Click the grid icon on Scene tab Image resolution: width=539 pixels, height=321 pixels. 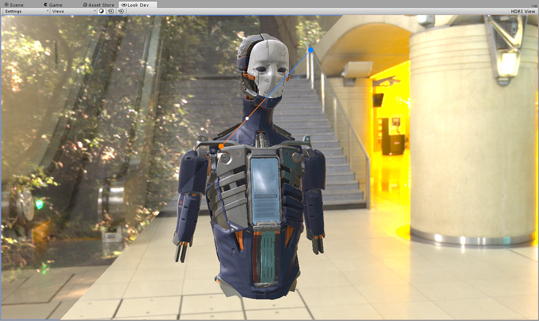point(6,4)
